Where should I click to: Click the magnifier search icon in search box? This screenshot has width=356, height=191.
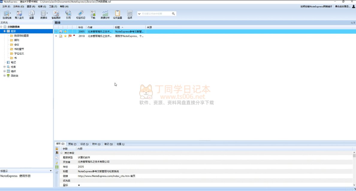[174, 13]
